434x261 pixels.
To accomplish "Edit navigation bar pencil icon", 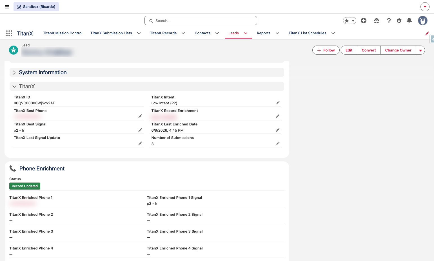I will coord(427,33).
